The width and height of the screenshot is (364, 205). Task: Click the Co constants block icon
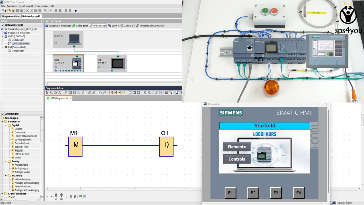click(111, 93)
